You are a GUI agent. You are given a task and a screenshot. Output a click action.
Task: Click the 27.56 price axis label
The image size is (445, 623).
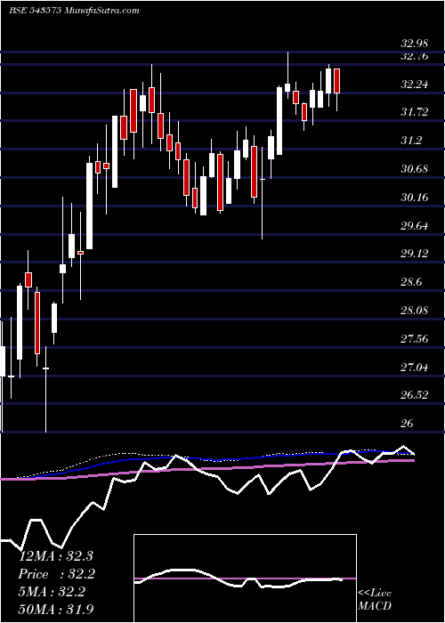415,339
